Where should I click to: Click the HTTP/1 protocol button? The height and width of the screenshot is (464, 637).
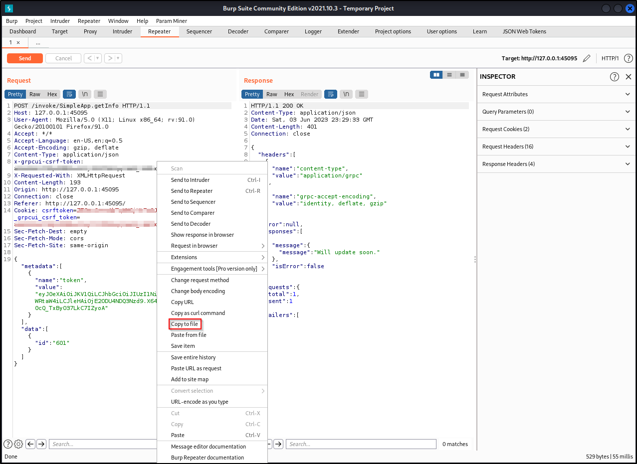pyautogui.click(x=610, y=58)
